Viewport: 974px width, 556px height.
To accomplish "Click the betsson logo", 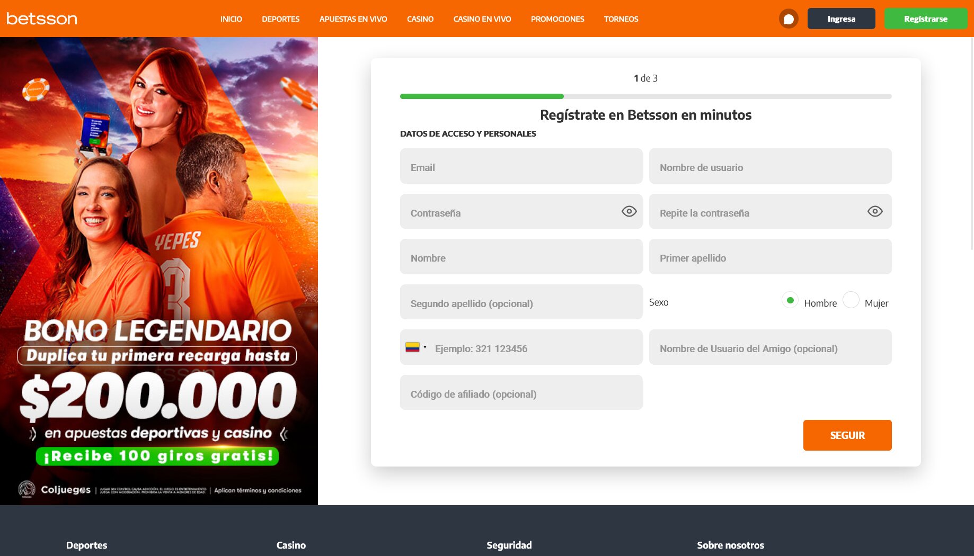I will click(42, 19).
